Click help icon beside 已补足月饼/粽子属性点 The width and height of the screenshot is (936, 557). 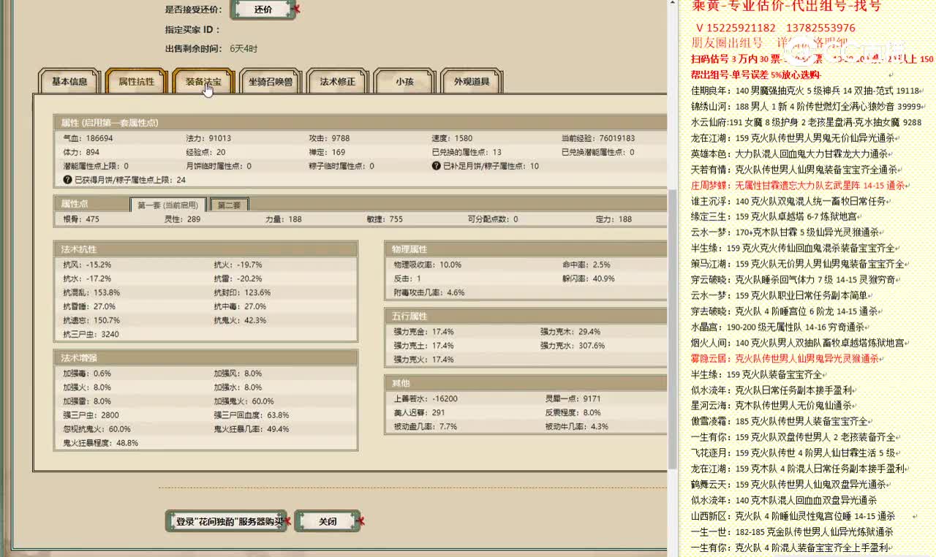tap(437, 166)
